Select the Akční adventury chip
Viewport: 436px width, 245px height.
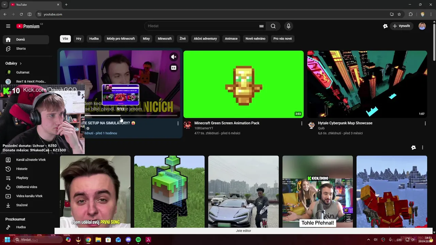[x=205, y=39]
